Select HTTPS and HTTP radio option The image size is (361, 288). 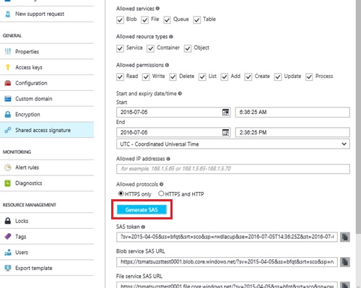161,193
